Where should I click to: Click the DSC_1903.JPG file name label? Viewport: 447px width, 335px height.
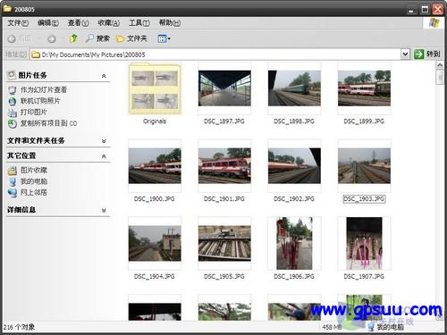364,199
